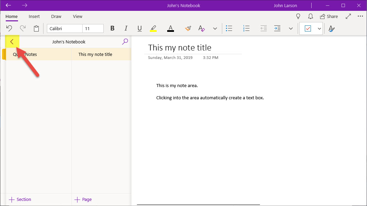This screenshot has height=206, width=367.
Task: Open search with the magnifier icon
Action: (125, 42)
